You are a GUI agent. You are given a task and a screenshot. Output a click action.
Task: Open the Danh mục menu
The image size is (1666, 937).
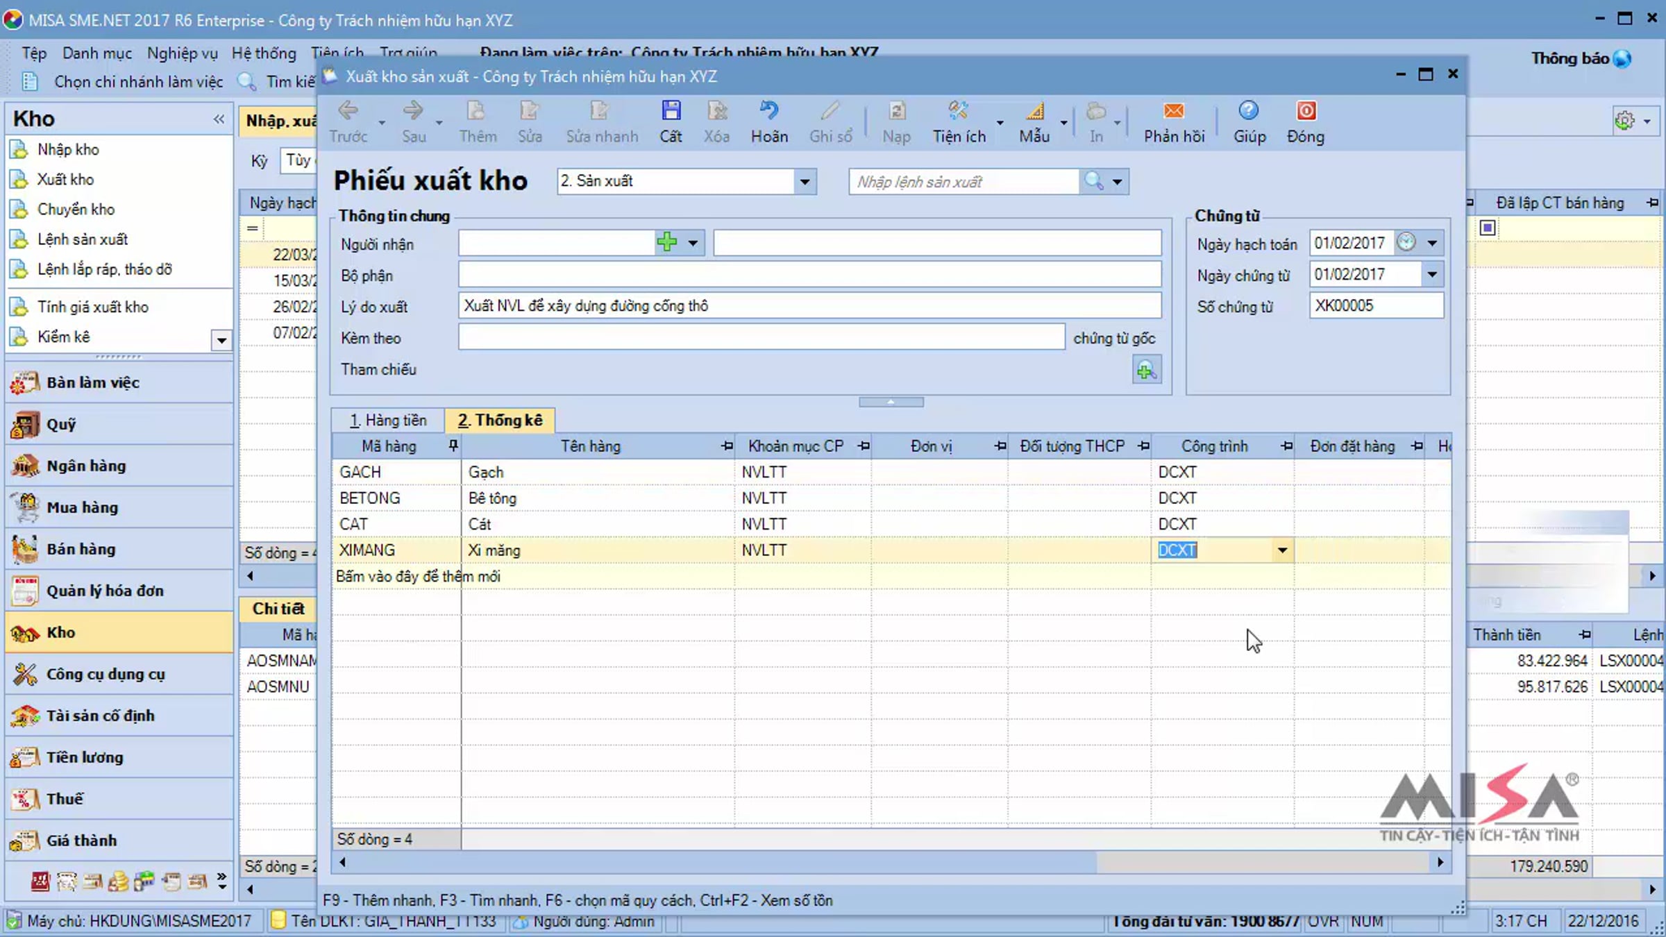[x=97, y=53]
